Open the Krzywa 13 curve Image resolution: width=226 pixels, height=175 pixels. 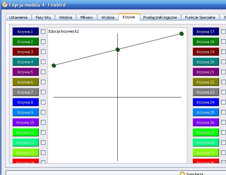pos(25,153)
